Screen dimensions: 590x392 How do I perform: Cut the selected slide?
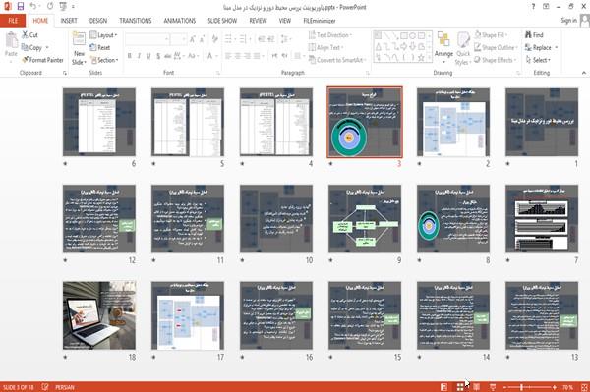point(29,35)
